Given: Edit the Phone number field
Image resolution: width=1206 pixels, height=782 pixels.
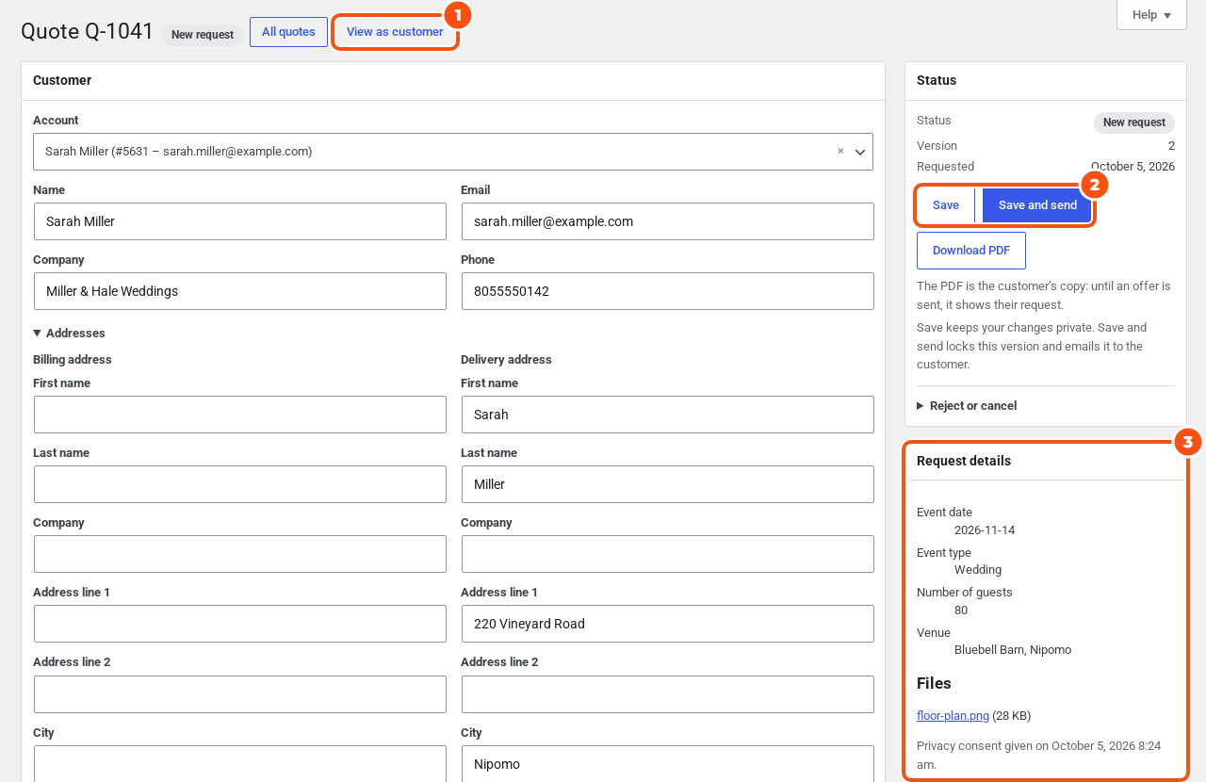Looking at the screenshot, I should [668, 291].
